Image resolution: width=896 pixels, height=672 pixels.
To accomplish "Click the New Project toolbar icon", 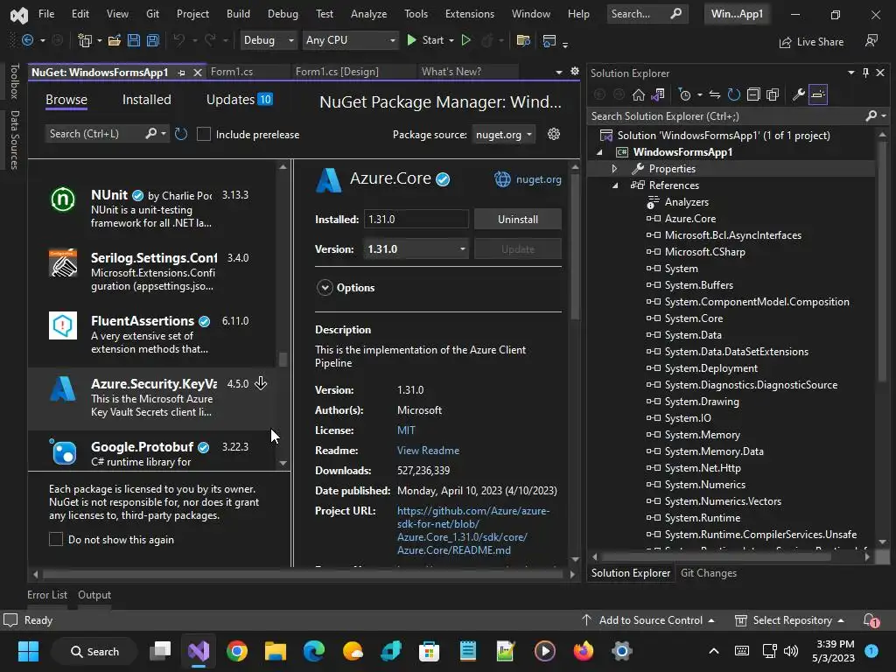I will pos(85,40).
